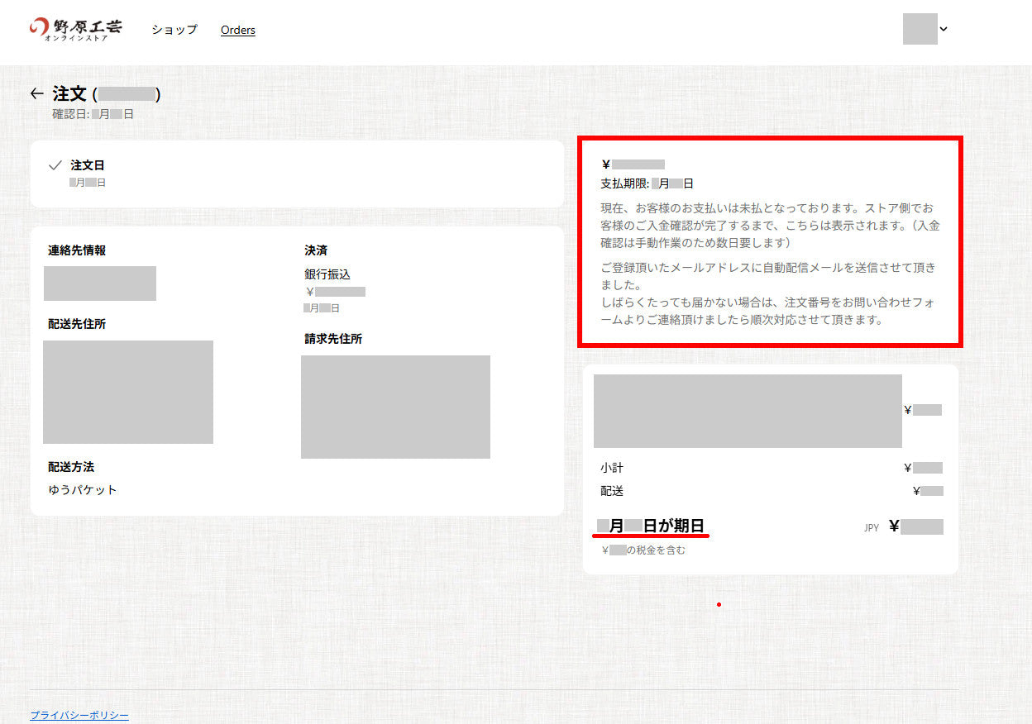1032x724 pixels.
Task: Go back using the arrow beside 注文
Action: (36, 93)
